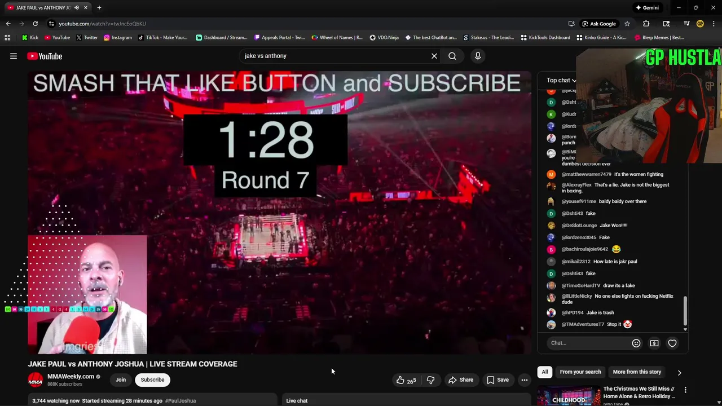Click the magnifier search button
Screen dimensions: 722x406
coord(452,56)
